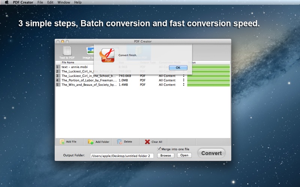Click the Clear All label
The image size is (300, 187).
pyautogui.click(x=157, y=142)
